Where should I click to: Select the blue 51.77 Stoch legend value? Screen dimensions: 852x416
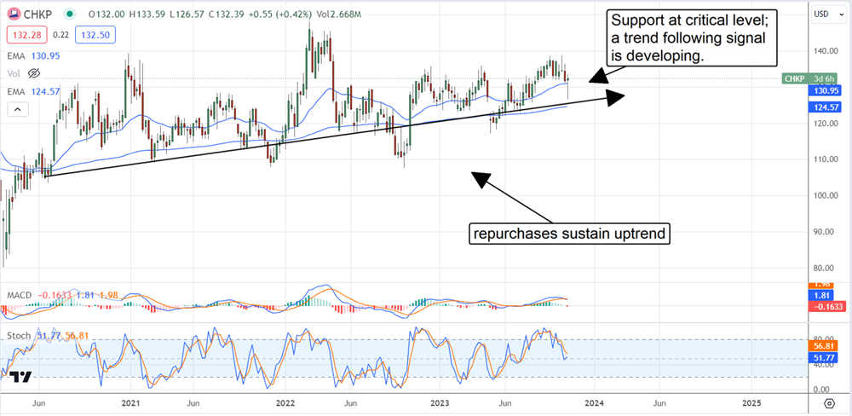tap(47, 336)
